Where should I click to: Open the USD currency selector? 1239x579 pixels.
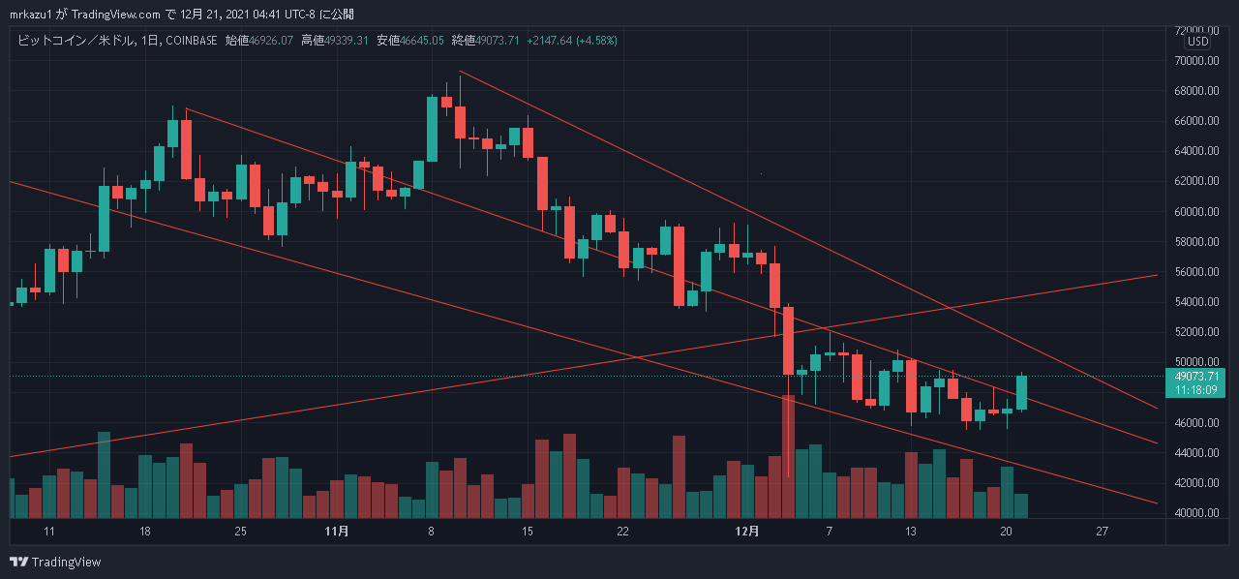tap(1198, 42)
